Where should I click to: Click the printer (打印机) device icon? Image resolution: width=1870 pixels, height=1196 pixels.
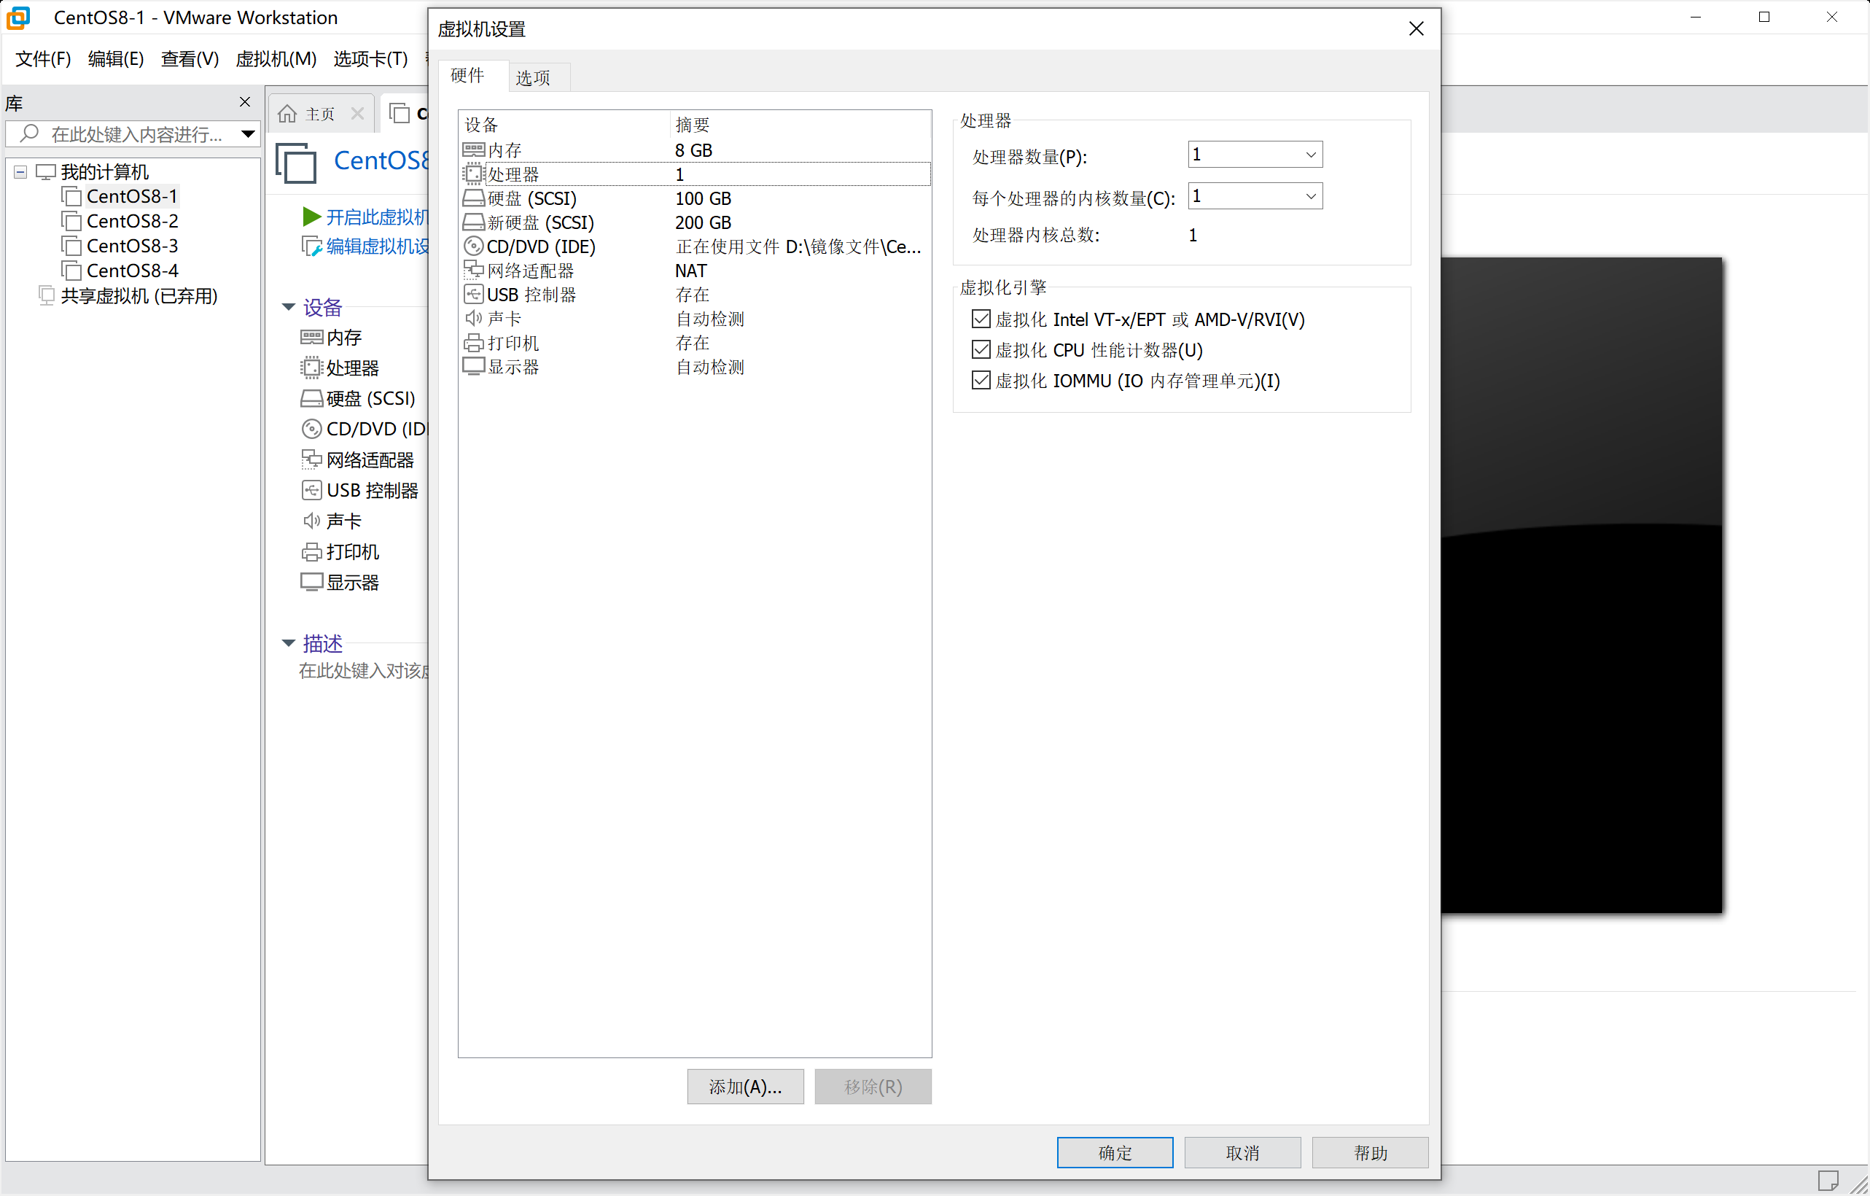[x=473, y=343]
